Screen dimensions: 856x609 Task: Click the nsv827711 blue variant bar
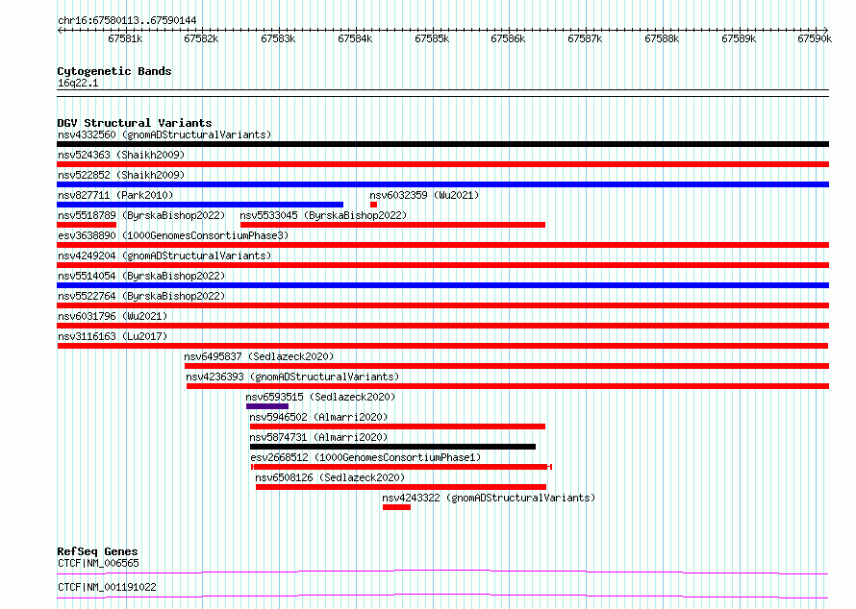point(200,205)
